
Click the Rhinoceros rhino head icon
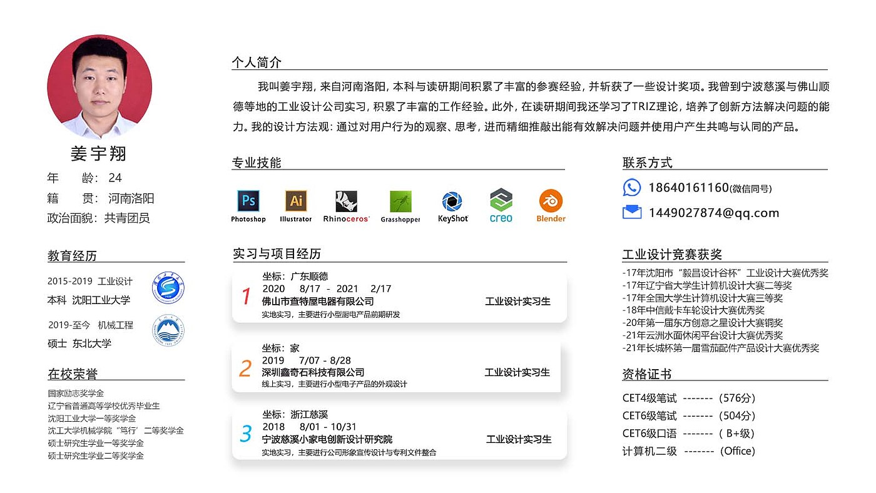point(346,201)
